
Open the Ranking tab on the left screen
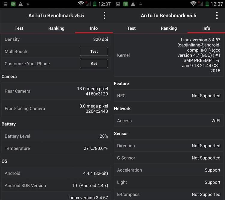coord(56,28)
